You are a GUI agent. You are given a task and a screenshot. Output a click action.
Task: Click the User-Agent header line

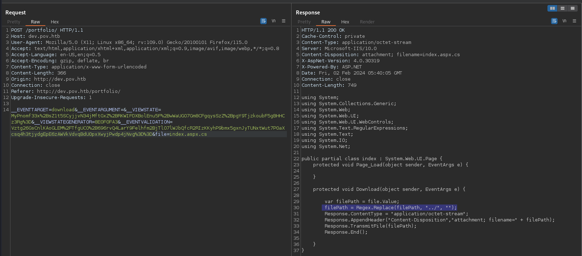coord(129,42)
